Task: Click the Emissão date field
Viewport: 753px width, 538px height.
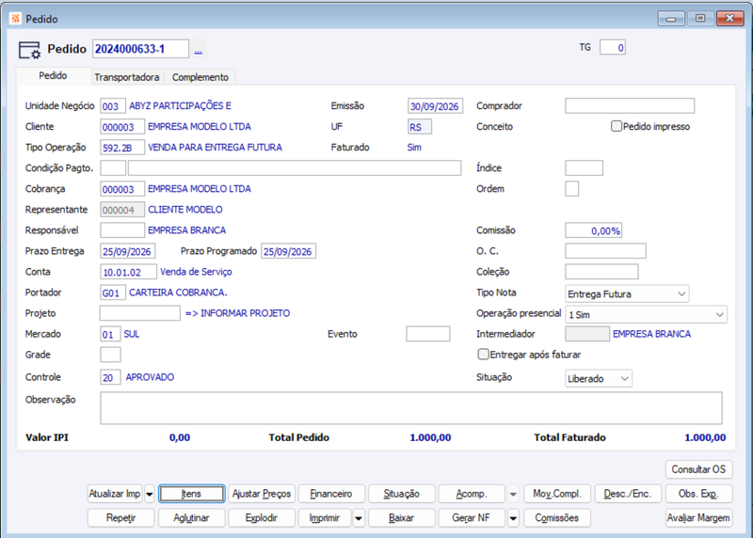Action: pyautogui.click(x=435, y=106)
